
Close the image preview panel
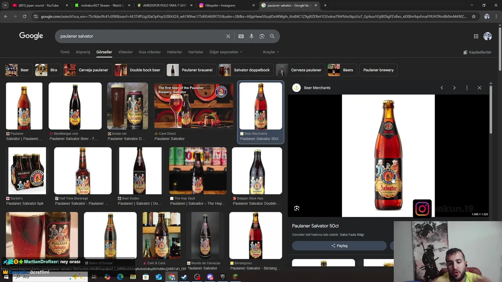(479, 88)
